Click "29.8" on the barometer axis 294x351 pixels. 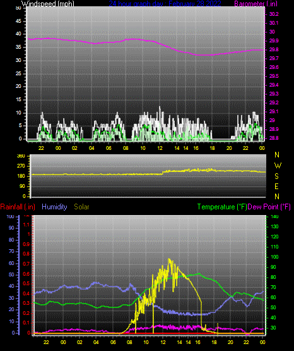pyautogui.click(x=274, y=49)
